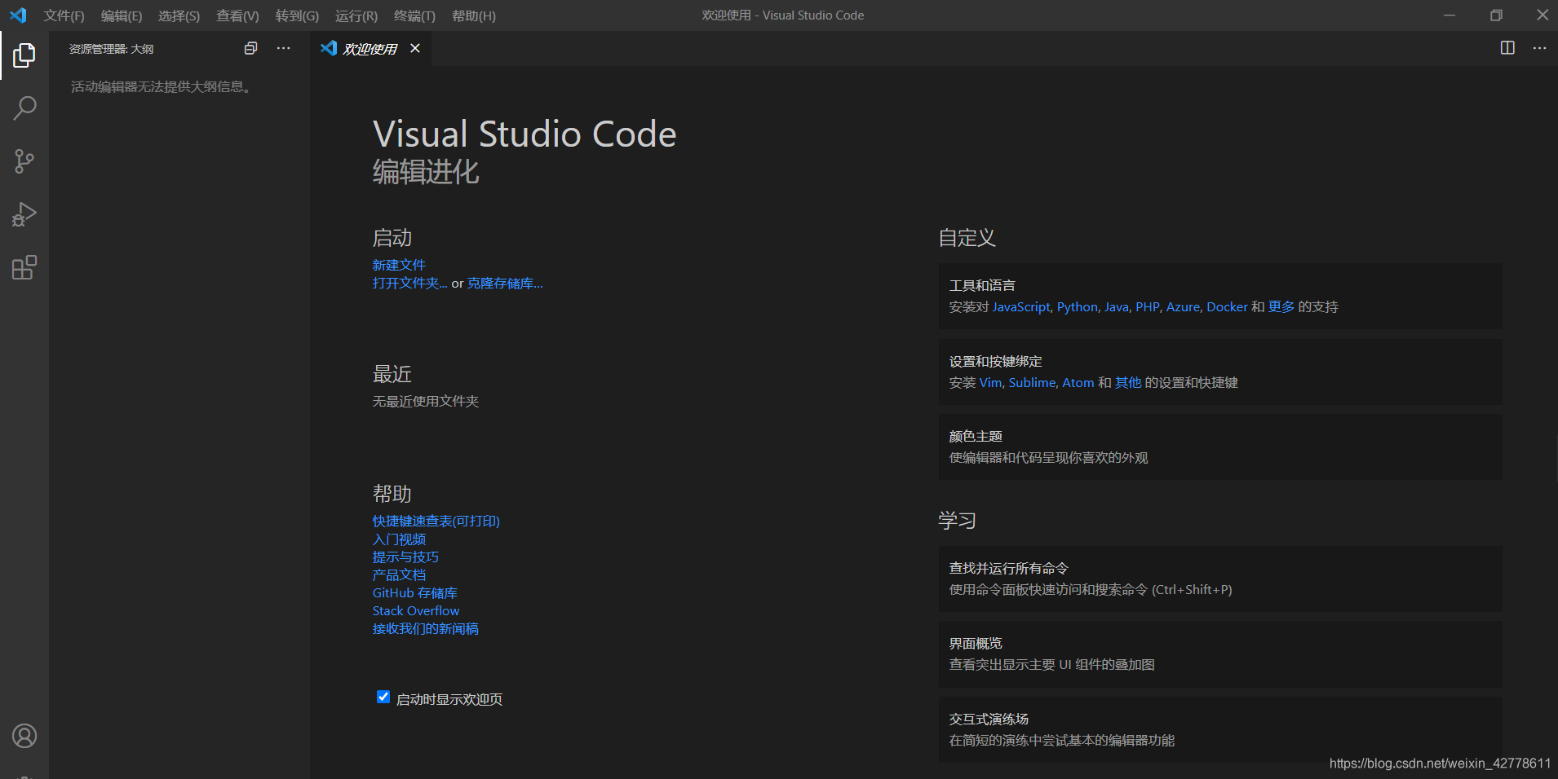This screenshot has height=779, width=1558.
Task: Open the GitHub 存储库 link
Action: pyautogui.click(x=415, y=592)
